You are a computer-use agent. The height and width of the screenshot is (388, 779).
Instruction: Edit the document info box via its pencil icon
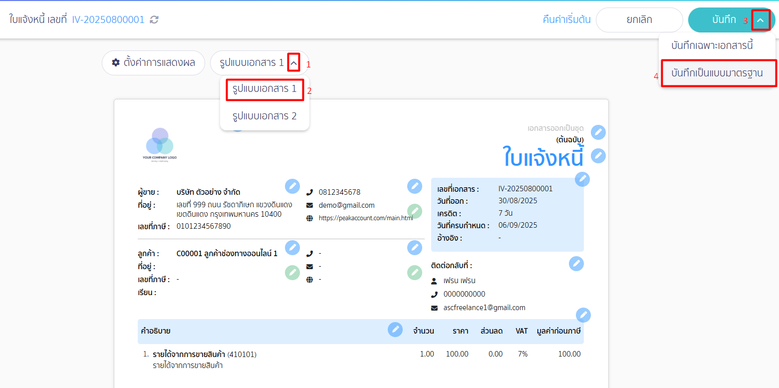click(582, 179)
